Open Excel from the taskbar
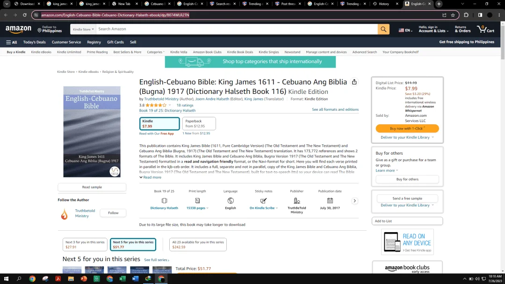The width and height of the screenshot is (505, 284). 123,279
